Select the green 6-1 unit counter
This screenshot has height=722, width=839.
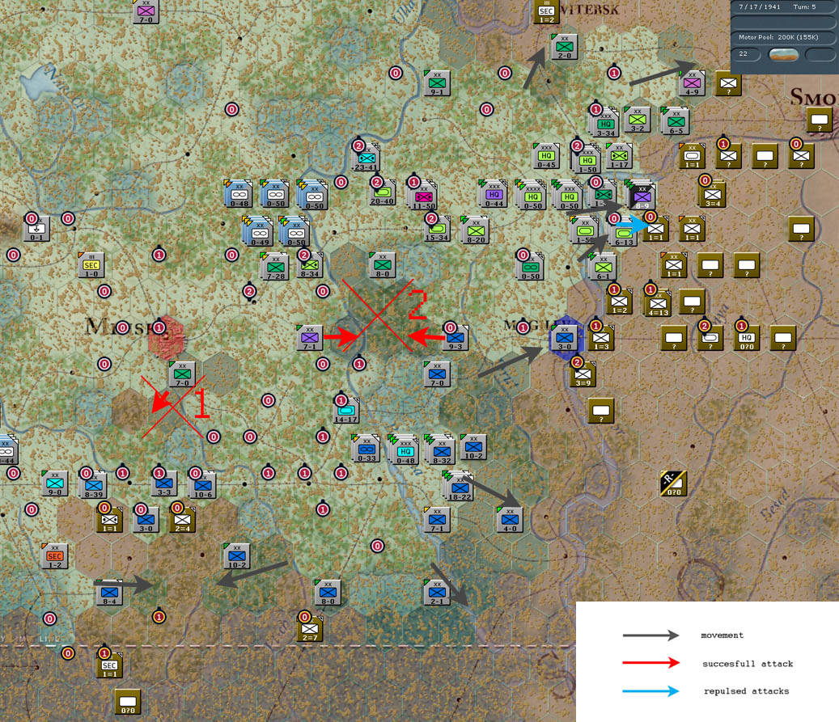[603, 267]
